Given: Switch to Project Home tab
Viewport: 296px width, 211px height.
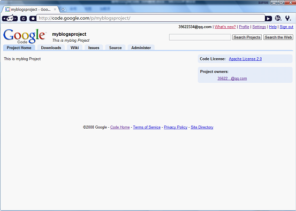Looking at the screenshot, I should (x=19, y=48).
